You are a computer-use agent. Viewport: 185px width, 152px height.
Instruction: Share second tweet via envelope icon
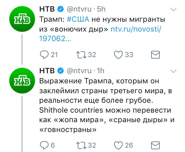tap(156, 144)
